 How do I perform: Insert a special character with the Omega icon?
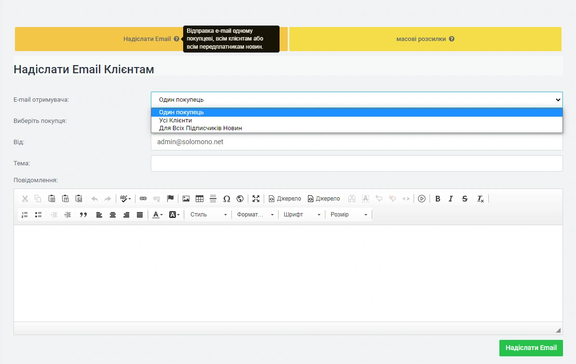(227, 199)
